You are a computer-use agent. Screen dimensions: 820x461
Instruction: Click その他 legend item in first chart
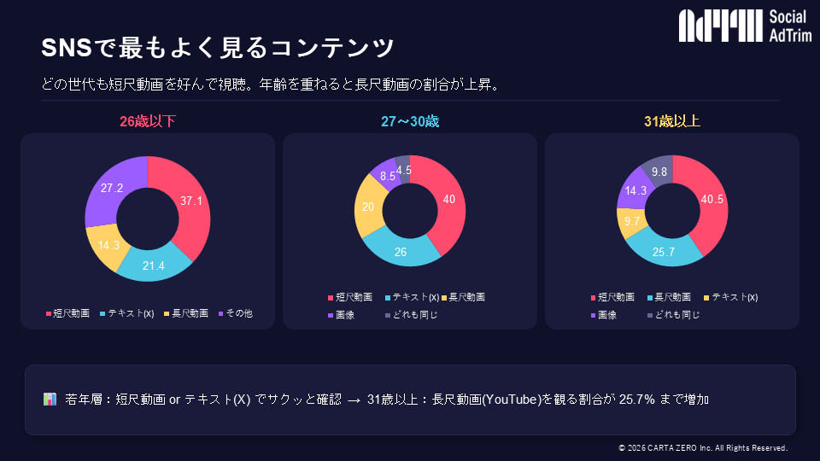coord(236,313)
